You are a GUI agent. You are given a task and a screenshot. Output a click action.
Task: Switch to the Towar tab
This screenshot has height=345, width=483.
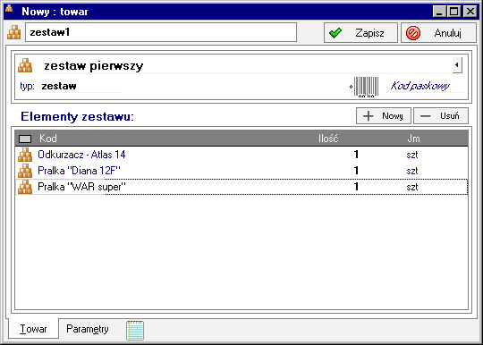[x=33, y=329]
